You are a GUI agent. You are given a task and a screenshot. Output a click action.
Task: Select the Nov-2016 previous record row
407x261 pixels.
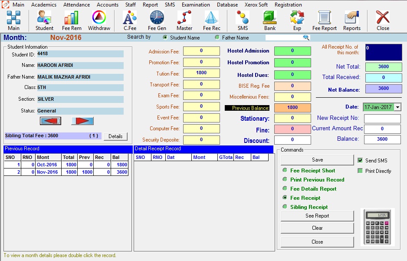point(66,172)
